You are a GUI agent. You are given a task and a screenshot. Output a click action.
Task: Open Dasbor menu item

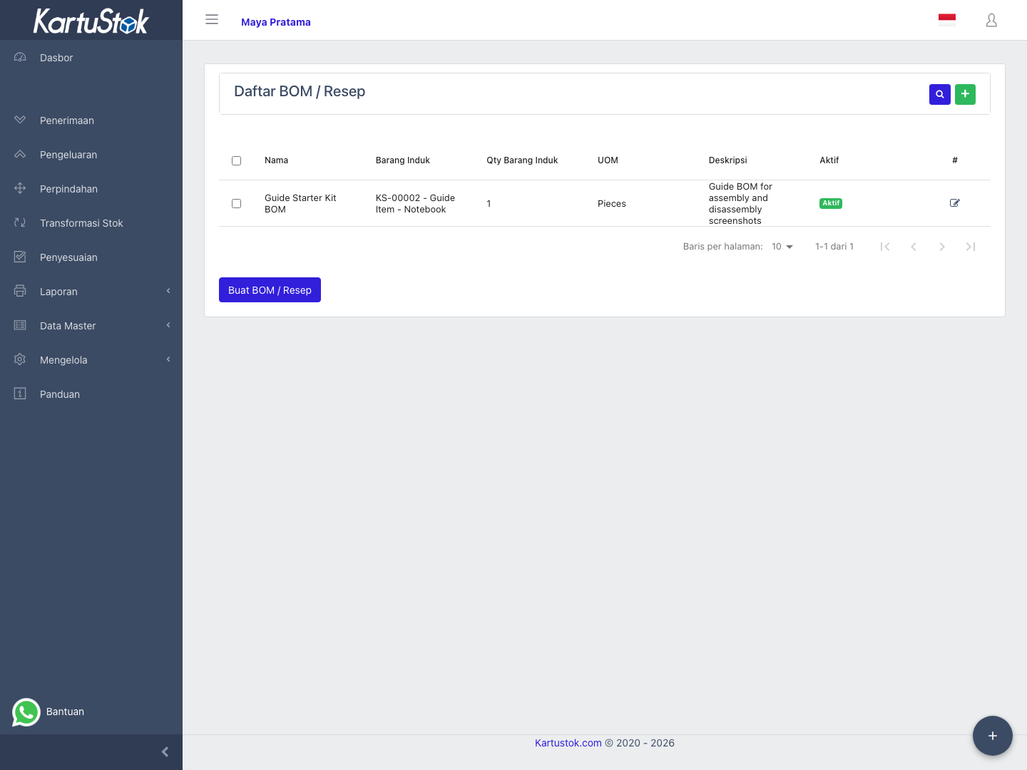coord(91,58)
